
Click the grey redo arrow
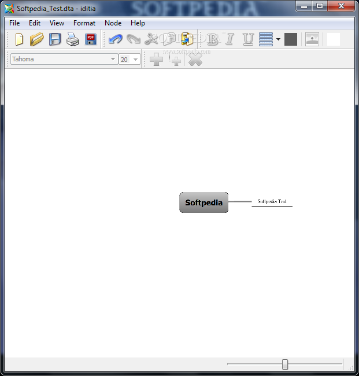click(134, 39)
